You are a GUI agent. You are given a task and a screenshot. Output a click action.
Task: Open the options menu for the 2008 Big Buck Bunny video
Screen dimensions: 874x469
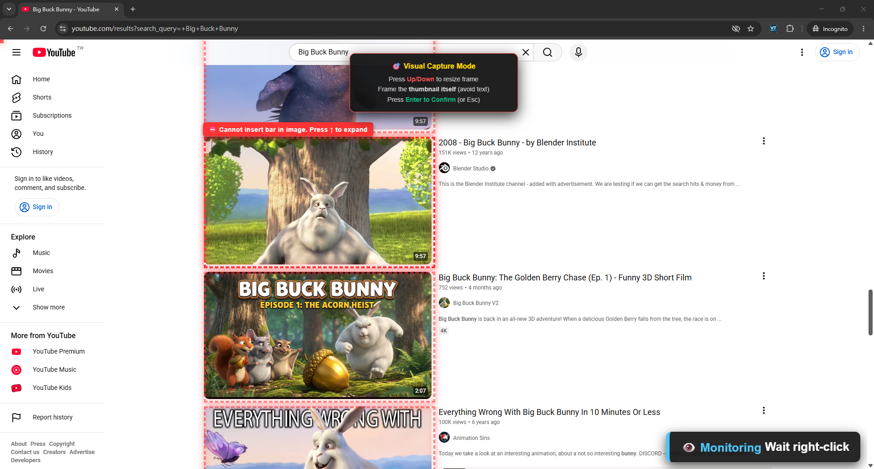[x=763, y=141]
